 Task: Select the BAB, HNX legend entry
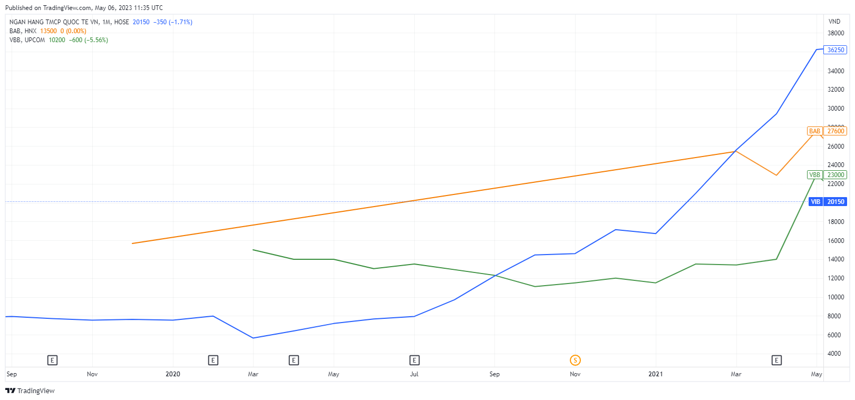click(x=23, y=31)
